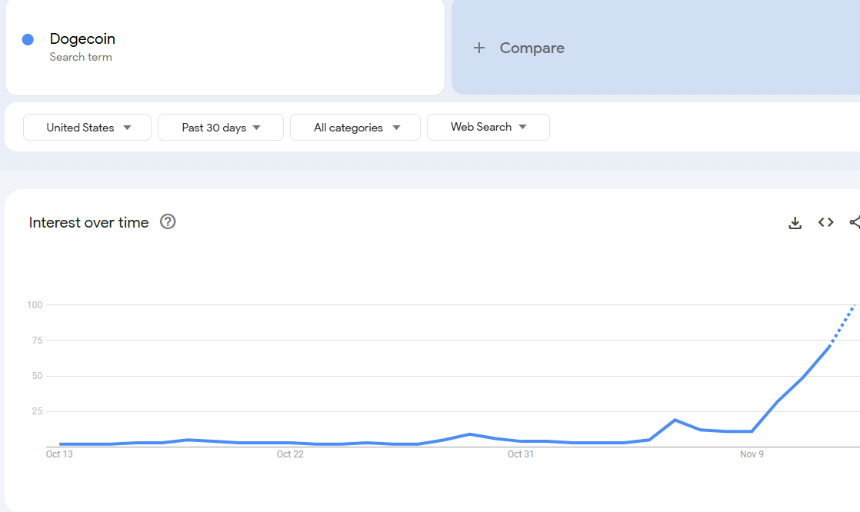The image size is (860, 512).
Task: Click the small peak on the trend line after Oct 31
Action: click(675, 421)
